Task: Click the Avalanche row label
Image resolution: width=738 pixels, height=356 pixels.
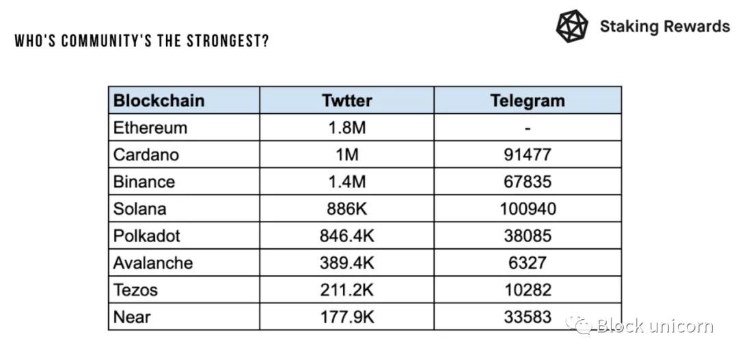Action: 153,263
